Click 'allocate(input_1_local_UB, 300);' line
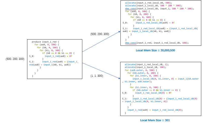This screenshot has width=203, height=123. pyautogui.click(x=145, y=67)
